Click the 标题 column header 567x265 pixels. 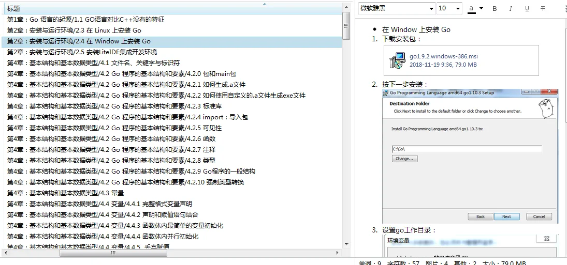[x=172, y=9]
